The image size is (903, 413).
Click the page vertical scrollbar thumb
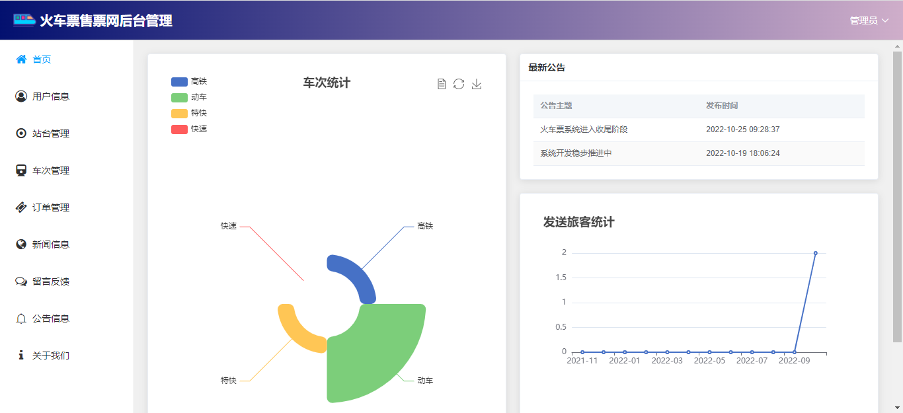tap(897, 196)
